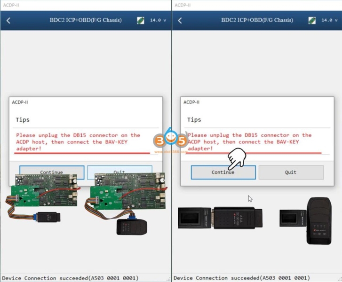
Task: Click the 14.0 v reading, right panel
Action: tap(329, 20)
